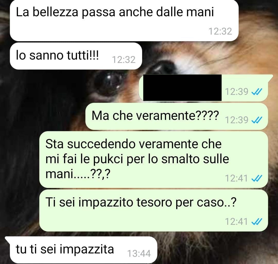This screenshot has height=264, width=278.
Task: Select the read receipt next to 'Ma che veramente????'
Action: click(x=257, y=120)
